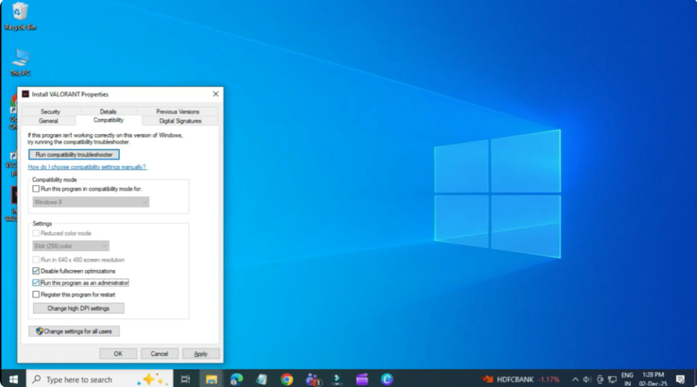Select the This PC desktop icon

[x=20, y=62]
